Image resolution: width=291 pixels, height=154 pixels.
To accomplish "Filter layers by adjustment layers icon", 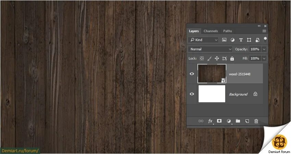I will coord(232,40).
